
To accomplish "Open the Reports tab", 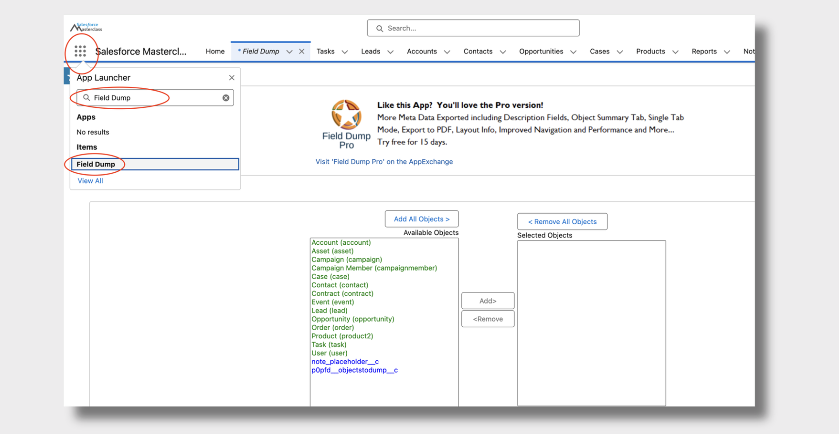I will 704,51.
